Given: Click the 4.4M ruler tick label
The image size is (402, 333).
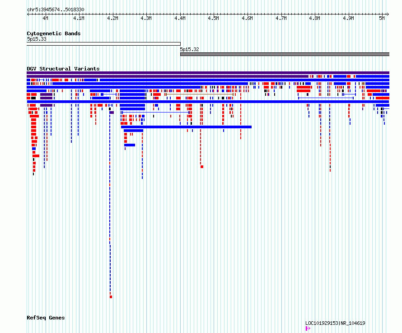Looking at the screenshot, I should 180,18.
